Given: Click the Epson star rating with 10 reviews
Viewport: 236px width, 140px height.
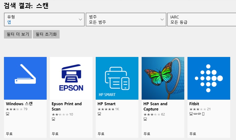Looking at the screenshot, I should [x=62, y=114].
